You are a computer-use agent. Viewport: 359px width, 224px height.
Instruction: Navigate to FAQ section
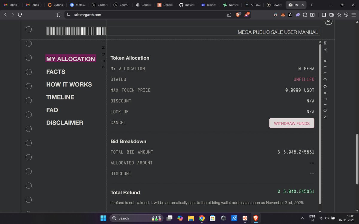coord(52,110)
